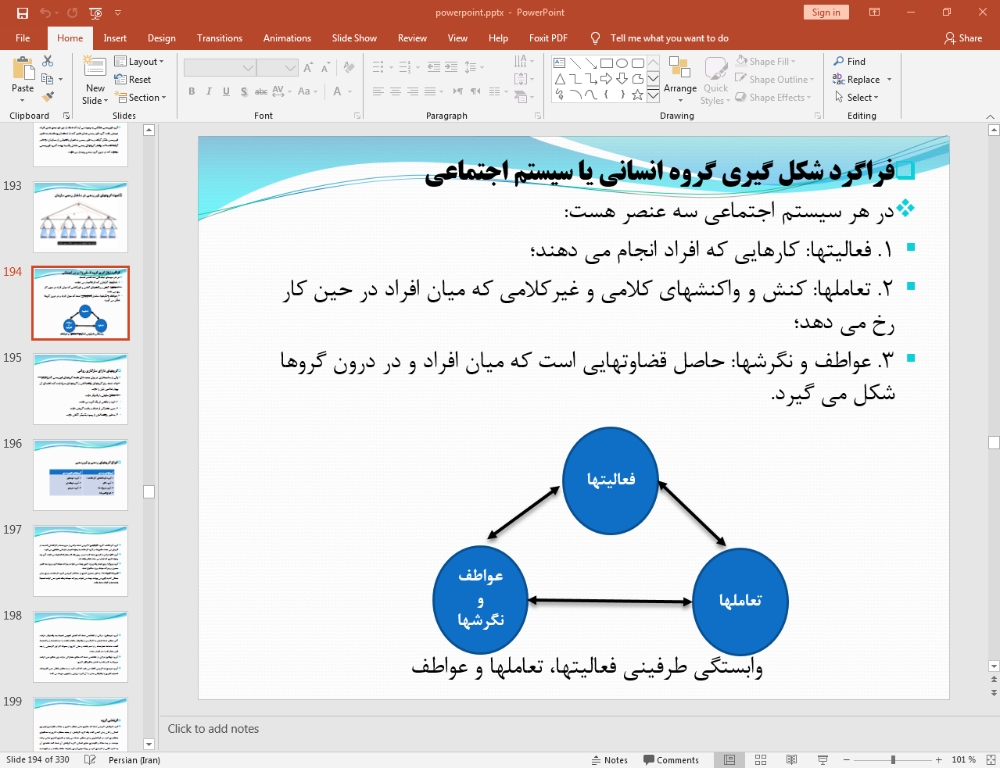1000x768 pixels.
Task: Click the spell check status icon
Action: point(90,760)
